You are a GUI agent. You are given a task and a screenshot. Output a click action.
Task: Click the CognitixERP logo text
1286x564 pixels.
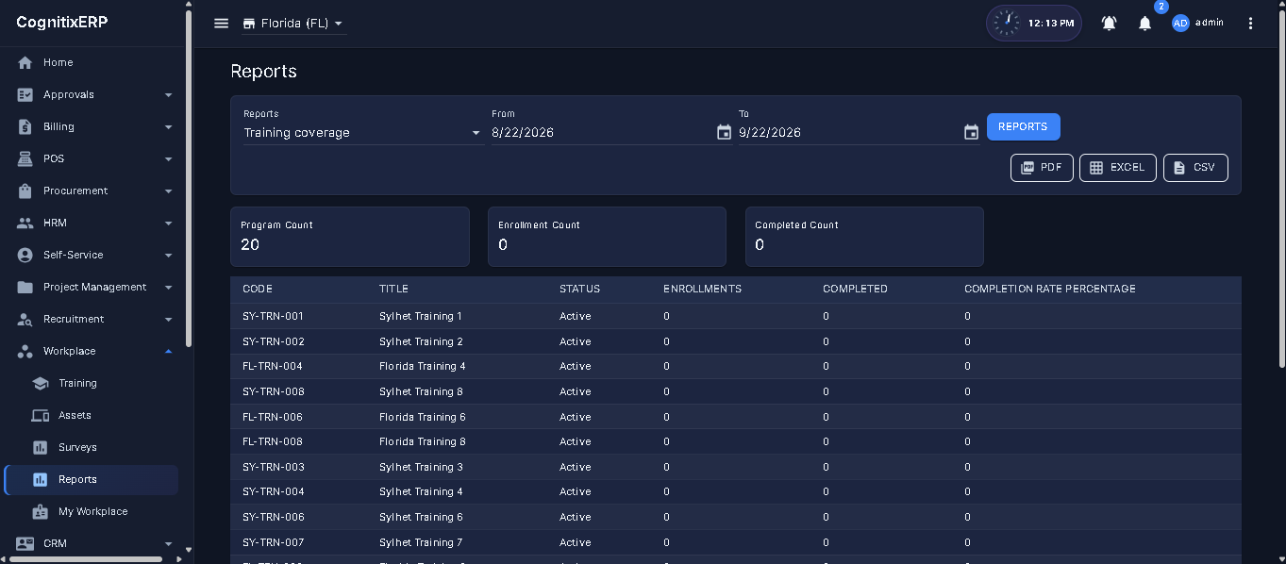(62, 23)
